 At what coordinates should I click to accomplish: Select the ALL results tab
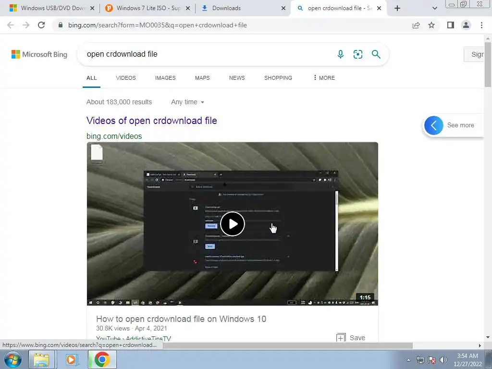pos(91,78)
